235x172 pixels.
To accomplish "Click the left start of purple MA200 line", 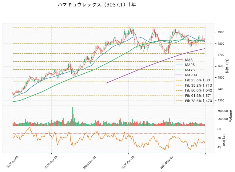I will 106,83.
